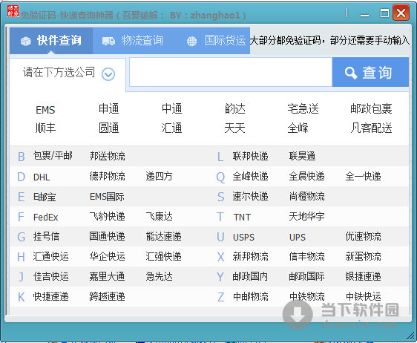Viewport: 417px width, 343px height.
Task: Focus the tracking number input field
Action: click(x=231, y=72)
